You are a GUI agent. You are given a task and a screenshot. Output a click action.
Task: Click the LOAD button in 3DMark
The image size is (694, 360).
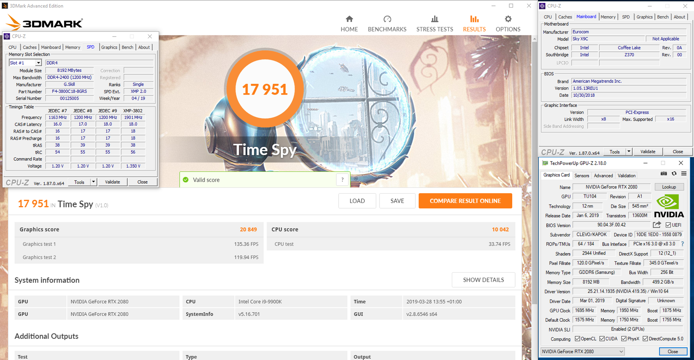tap(357, 201)
